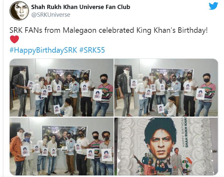Click the Twitter bird logo
Image resolution: width=224 pixels, height=177 pixels.
coord(213,6)
